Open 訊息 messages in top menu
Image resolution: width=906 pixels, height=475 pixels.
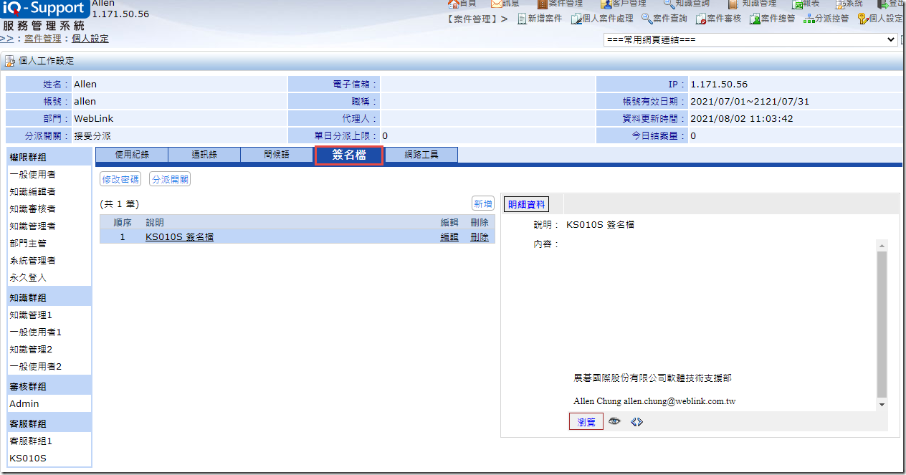pos(505,4)
